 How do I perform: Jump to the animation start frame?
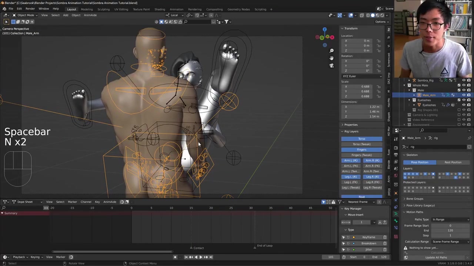point(186,257)
